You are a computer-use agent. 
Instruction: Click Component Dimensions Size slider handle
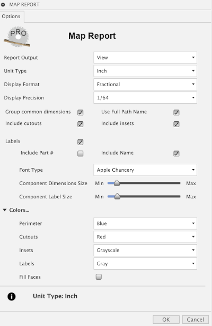[x=117, y=183]
